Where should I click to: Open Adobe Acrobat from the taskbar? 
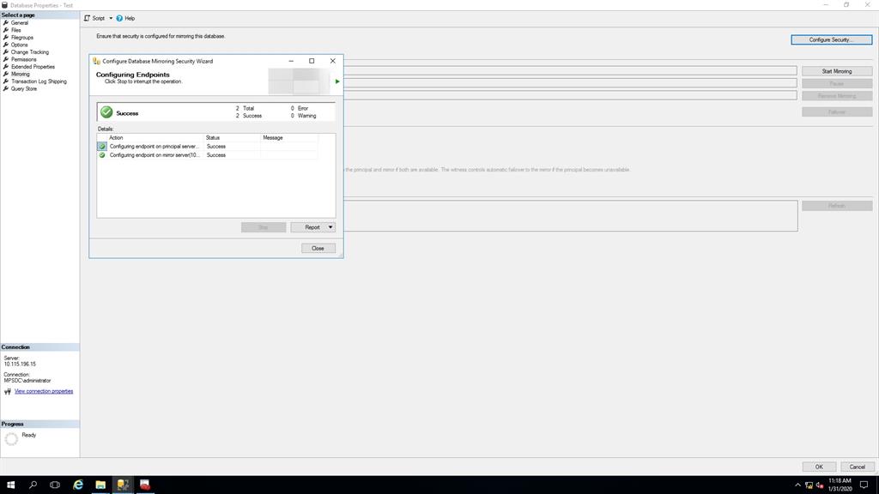click(x=144, y=485)
